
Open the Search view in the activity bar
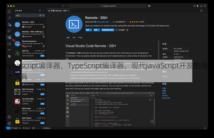(x=9, y=18)
